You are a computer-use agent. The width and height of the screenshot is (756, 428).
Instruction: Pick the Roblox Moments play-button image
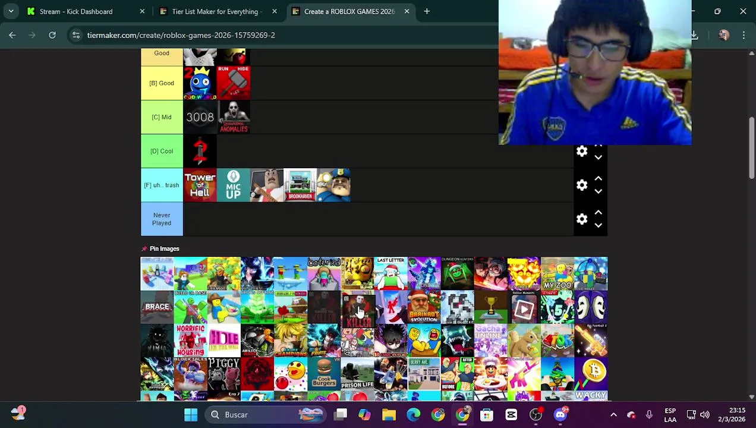(524, 307)
